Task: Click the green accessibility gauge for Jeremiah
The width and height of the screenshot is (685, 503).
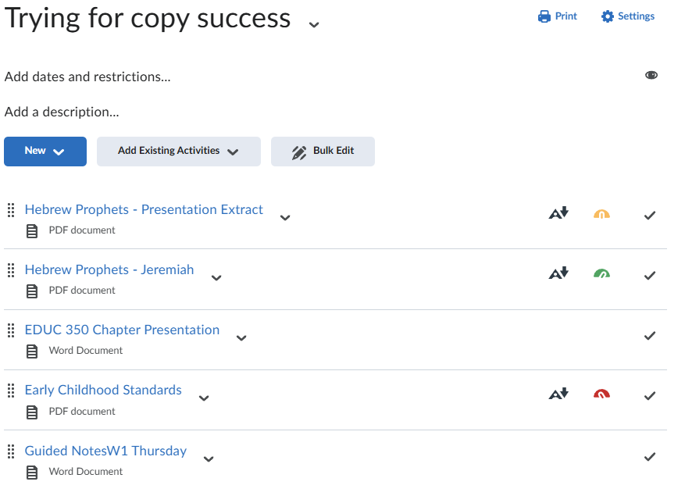Action: [601, 274]
